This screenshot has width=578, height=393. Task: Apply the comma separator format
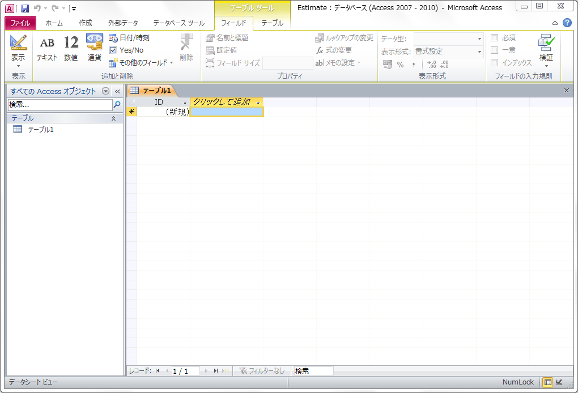(x=414, y=65)
